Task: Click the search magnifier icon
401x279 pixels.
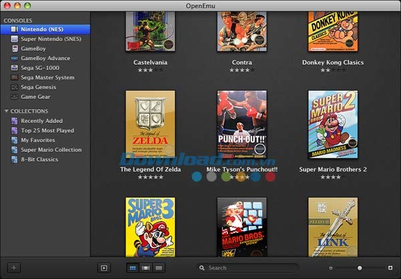Action: click(x=202, y=268)
